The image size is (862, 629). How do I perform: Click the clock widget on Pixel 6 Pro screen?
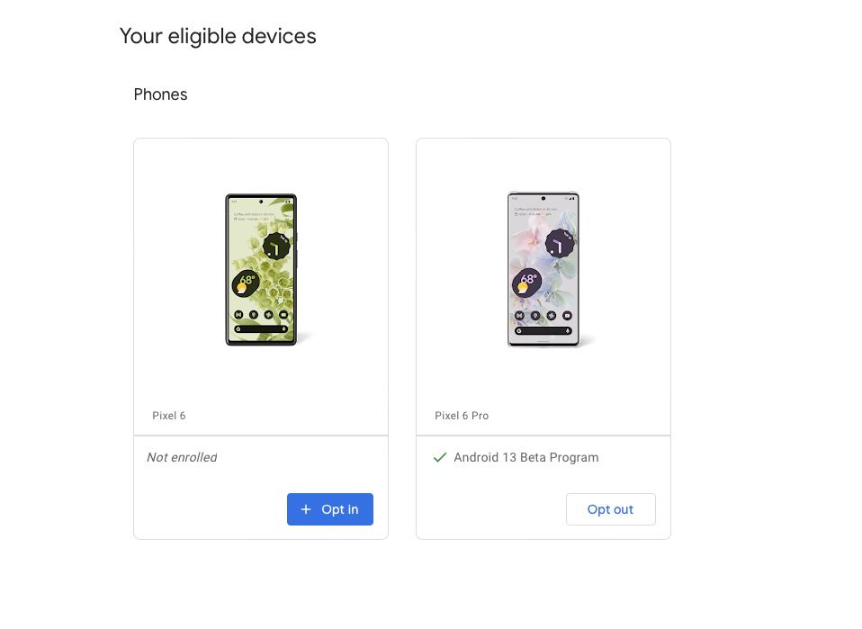[559, 244]
